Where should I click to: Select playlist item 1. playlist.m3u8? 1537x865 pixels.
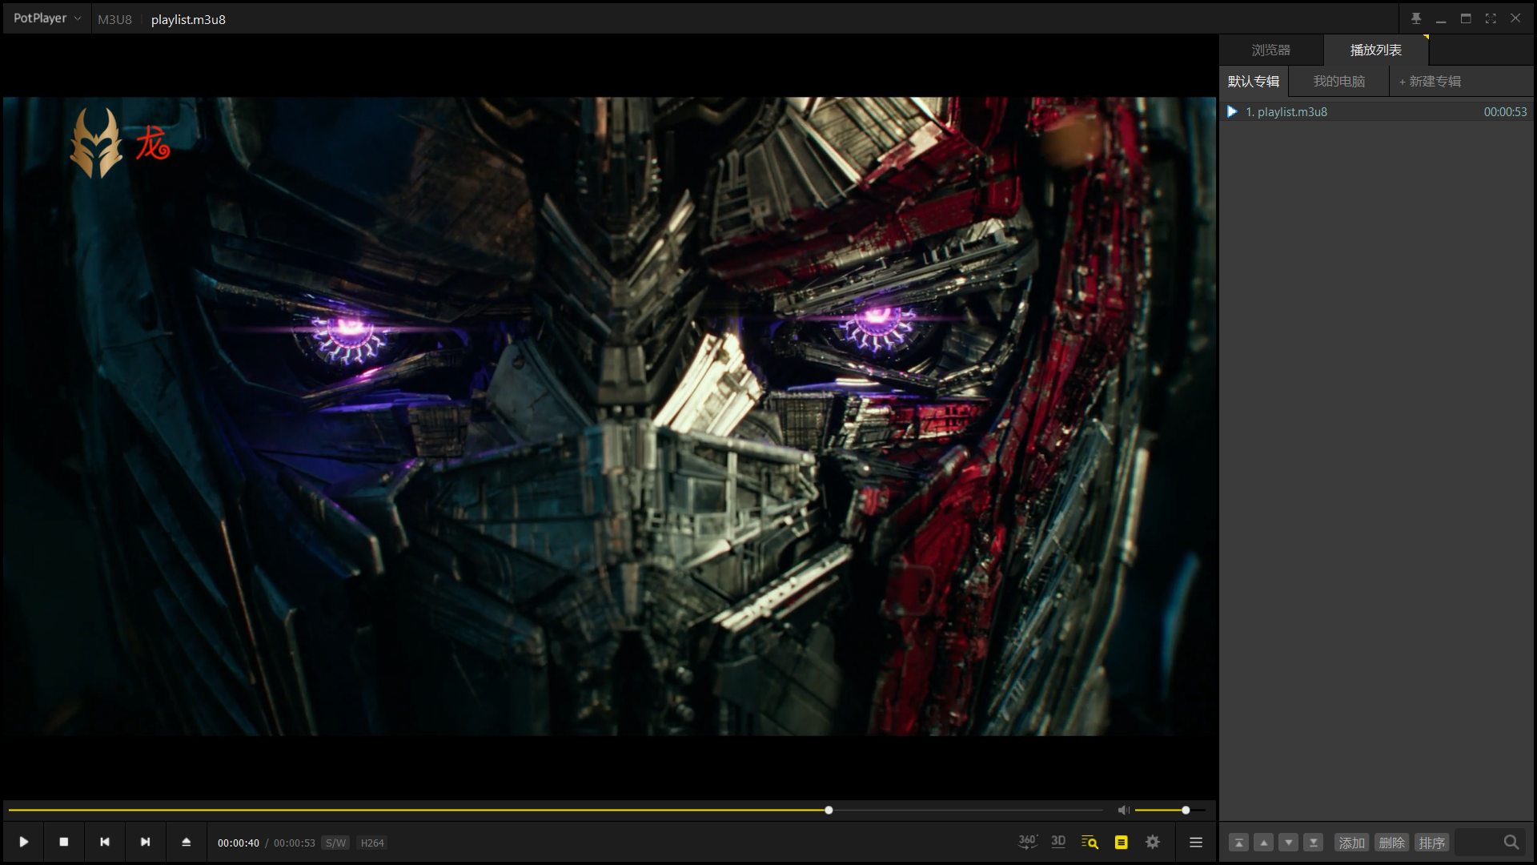click(x=1377, y=111)
